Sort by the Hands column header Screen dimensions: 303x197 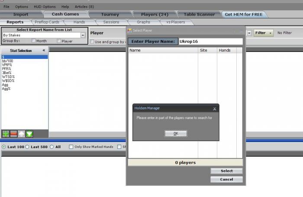(227, 50)
